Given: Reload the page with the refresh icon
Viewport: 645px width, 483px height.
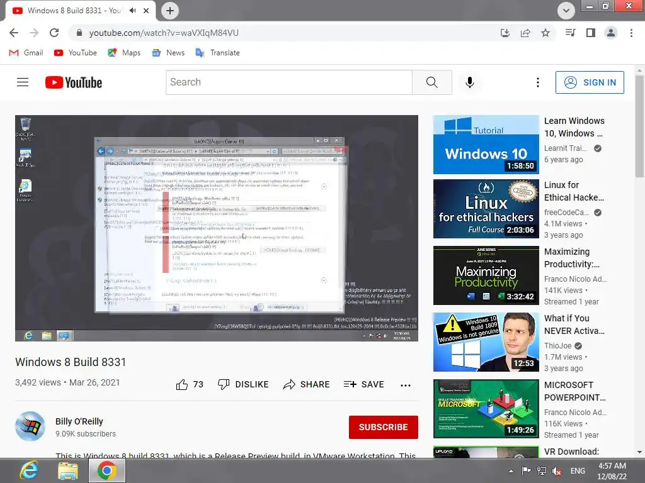Looking at the screenshot, I should point(54,33).
